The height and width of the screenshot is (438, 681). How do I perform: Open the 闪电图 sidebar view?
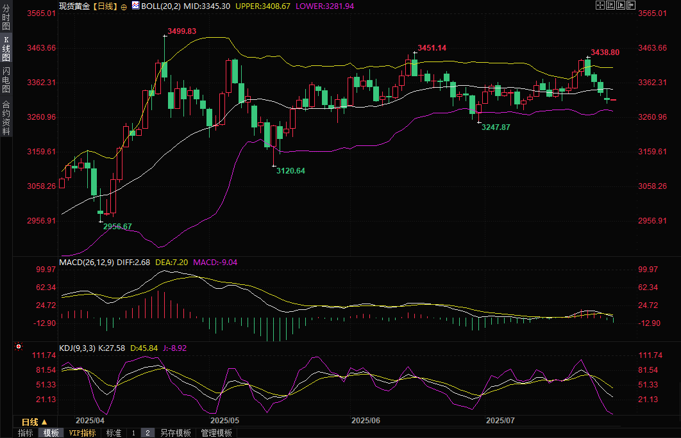(6, 80)
